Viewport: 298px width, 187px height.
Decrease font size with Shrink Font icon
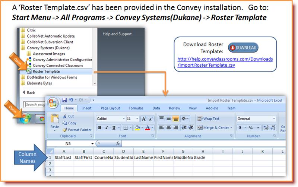[x=150, y=119]
